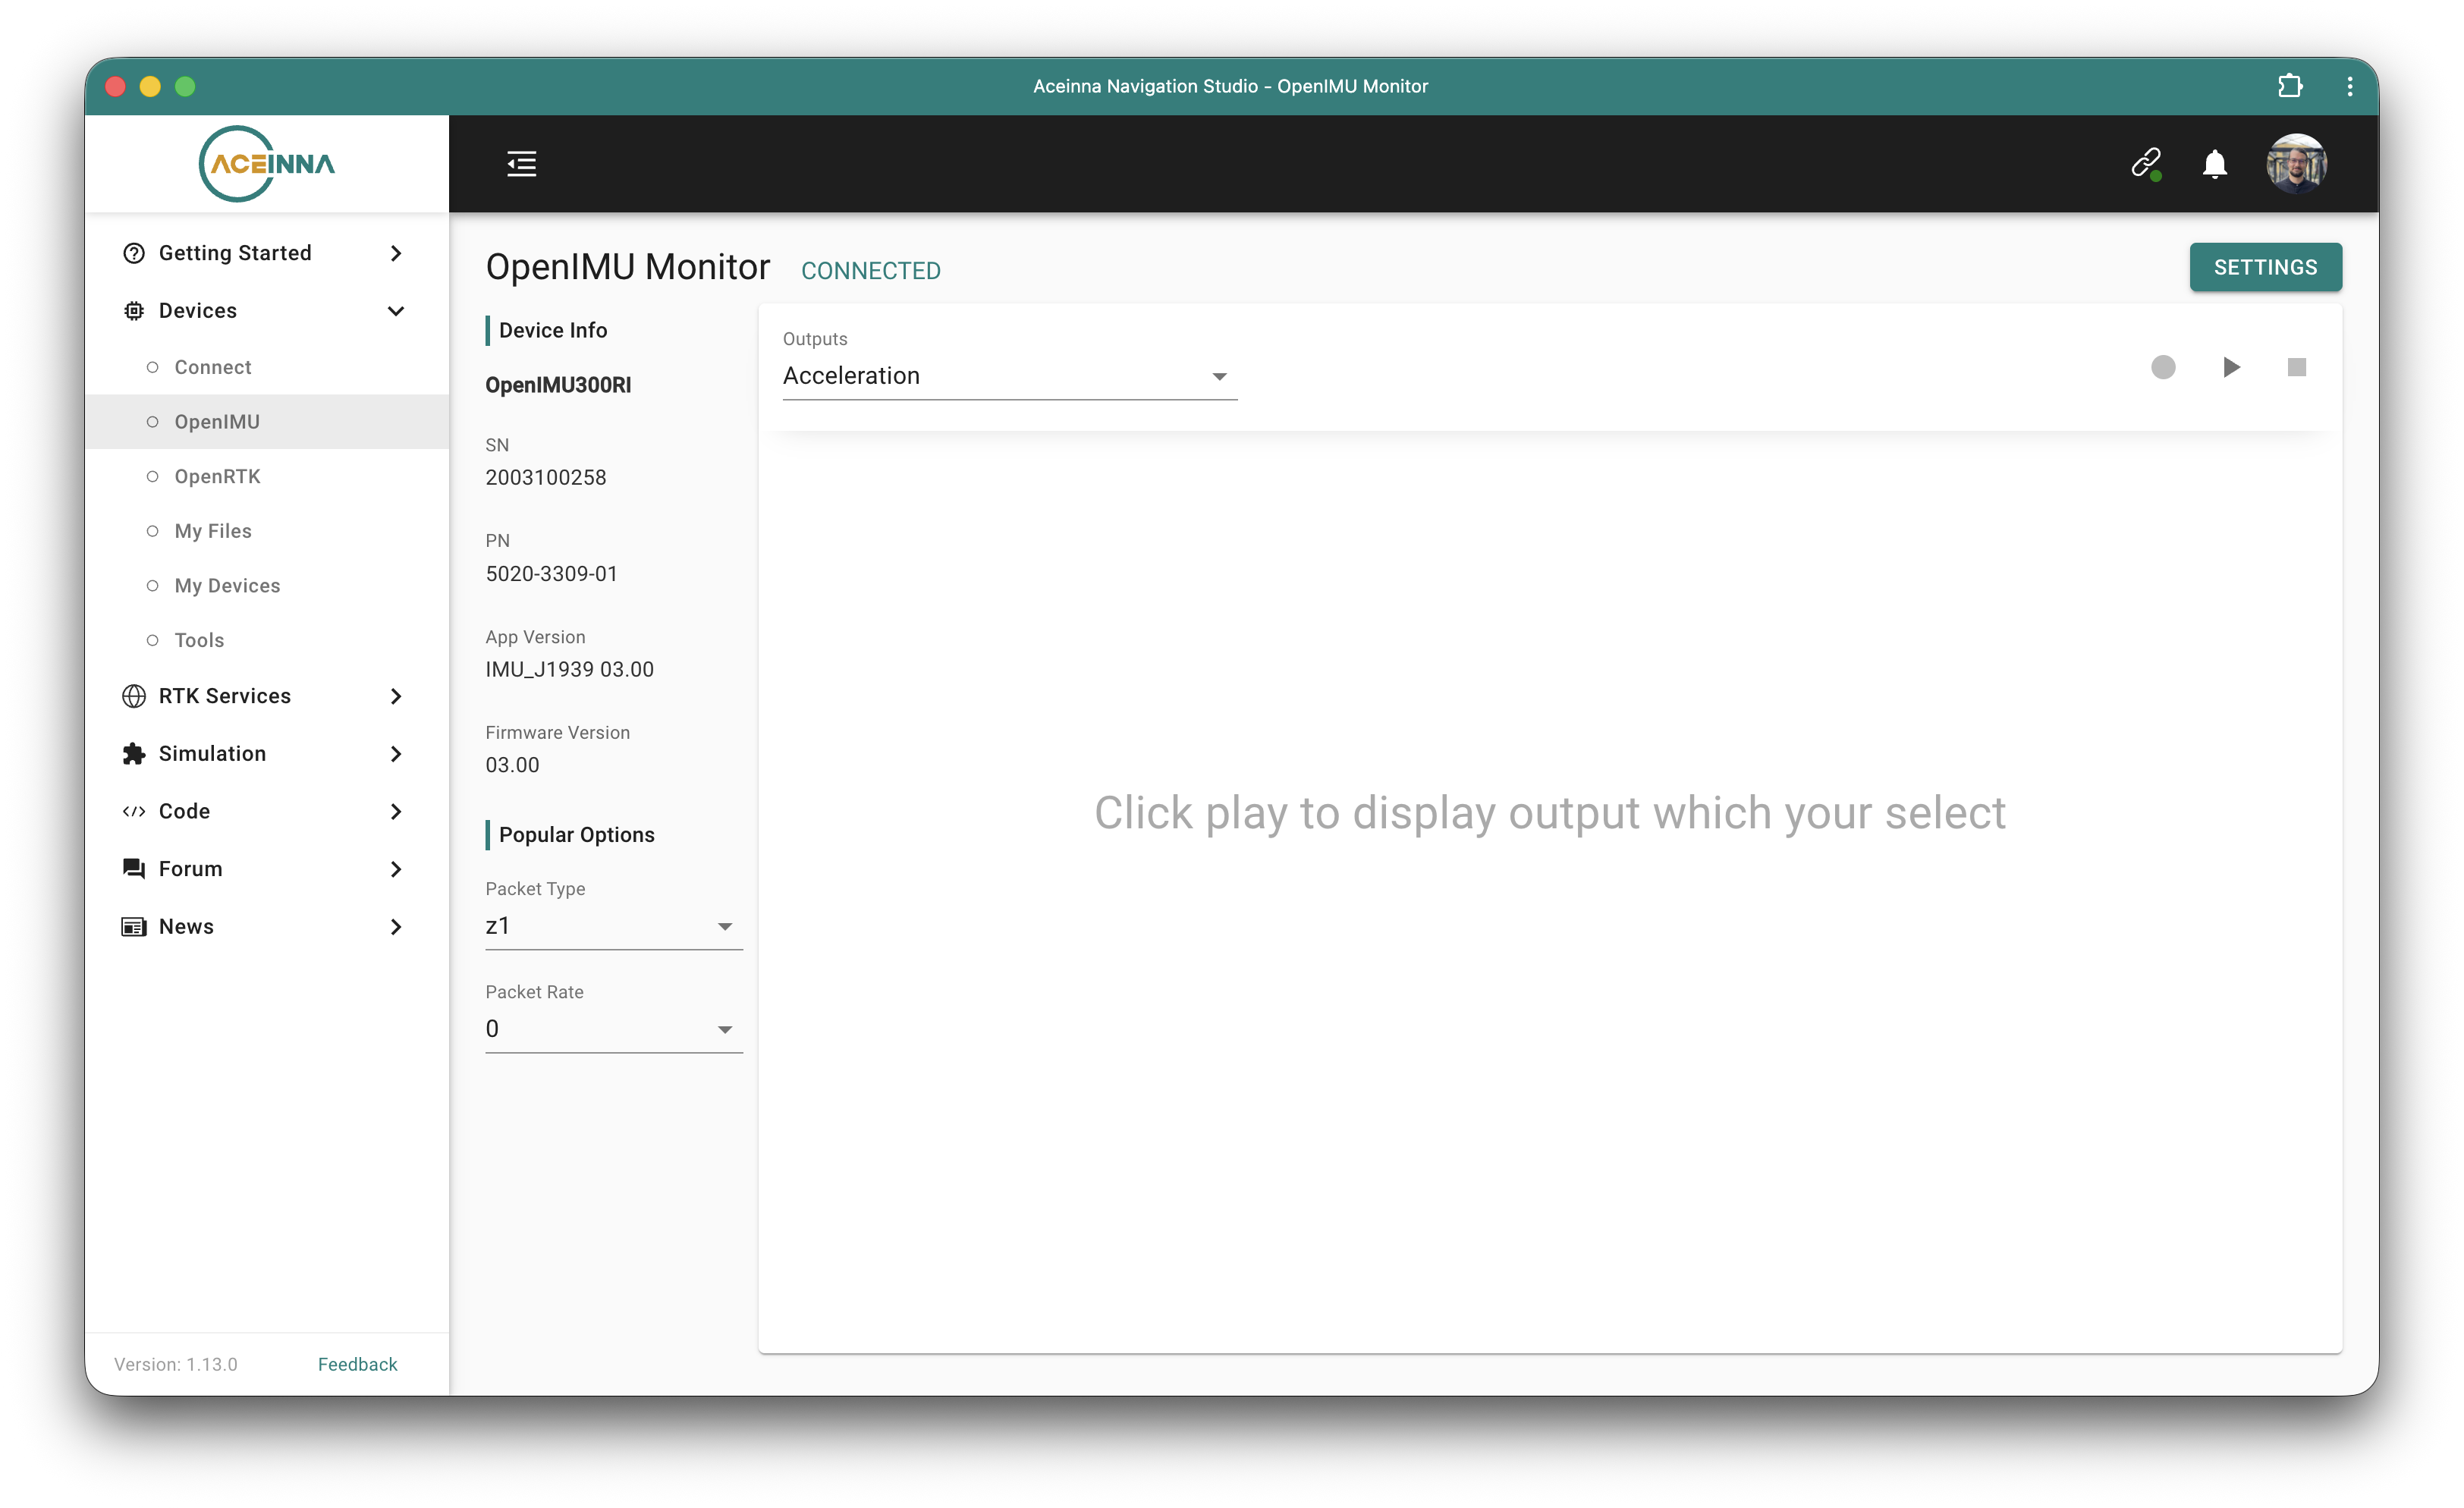The image size is (2464, 1508).
Task: Click the Aceinna logo
Action: click(266, 163)
